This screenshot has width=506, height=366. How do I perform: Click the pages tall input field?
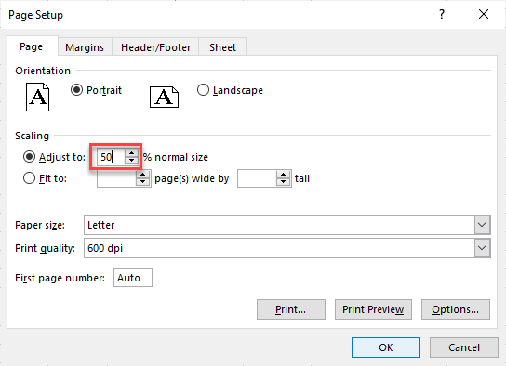[x=257, y=178]
